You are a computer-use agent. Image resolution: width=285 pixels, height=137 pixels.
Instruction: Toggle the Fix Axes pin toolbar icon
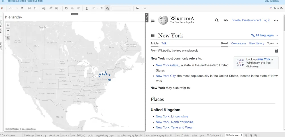[x=107, y=8]
